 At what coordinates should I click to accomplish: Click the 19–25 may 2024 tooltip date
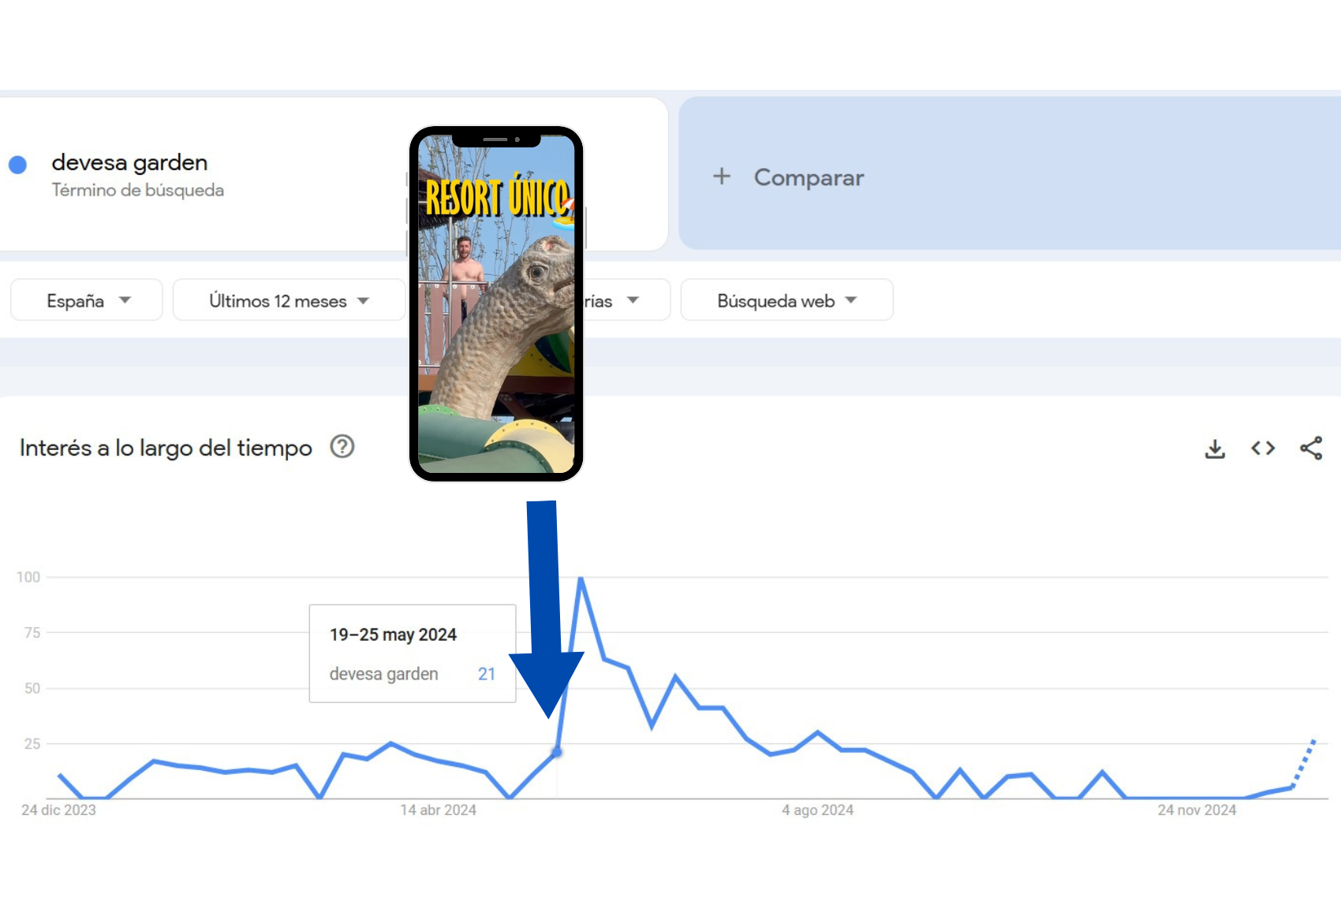(393, 635)
